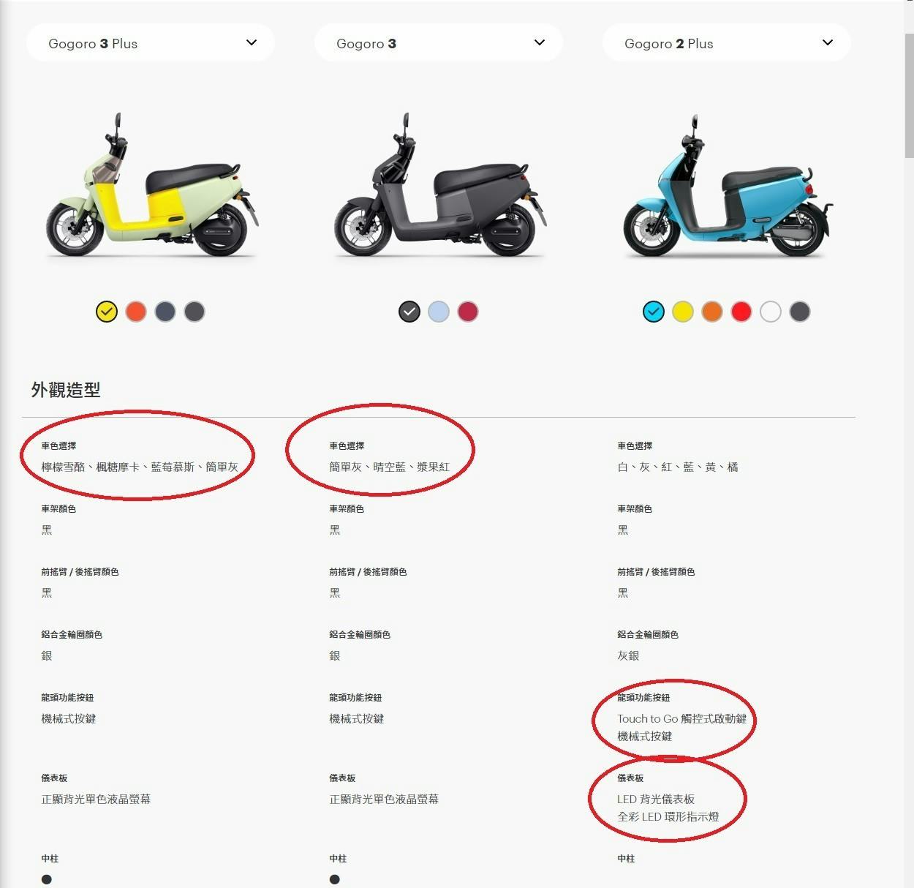Select the yellow swatch under Gogoro 3 Plus
The width and height of the screenshot is (914, 888).
(x=107, y=312)
